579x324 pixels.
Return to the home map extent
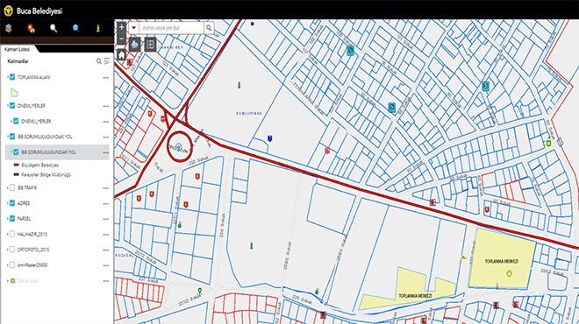[x=121, y=55]
